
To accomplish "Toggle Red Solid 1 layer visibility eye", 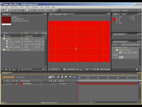I will pos(3,84).
